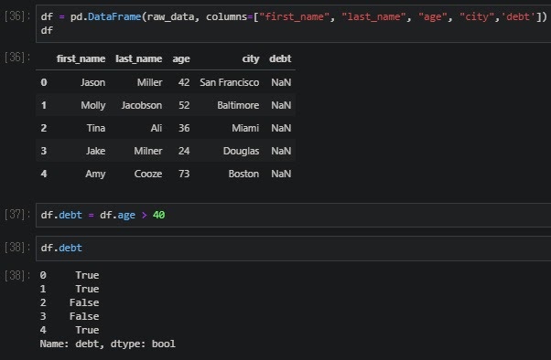Click the "first_name" string in the code

(294, 16)
